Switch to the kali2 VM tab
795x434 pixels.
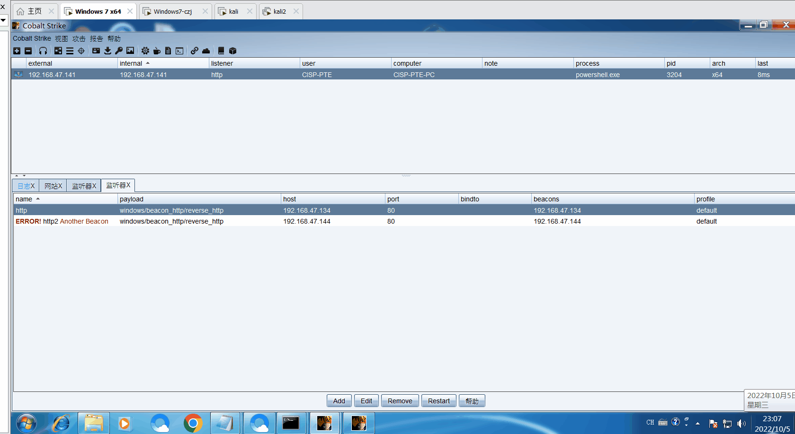coord(280,11)
